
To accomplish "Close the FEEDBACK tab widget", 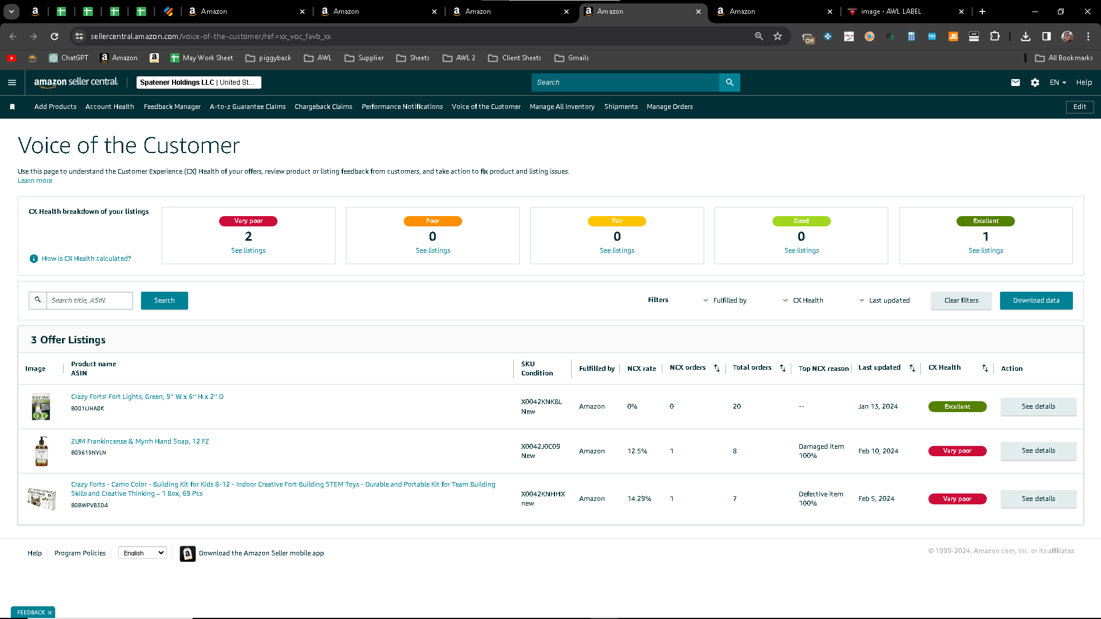I will point(50,613).
